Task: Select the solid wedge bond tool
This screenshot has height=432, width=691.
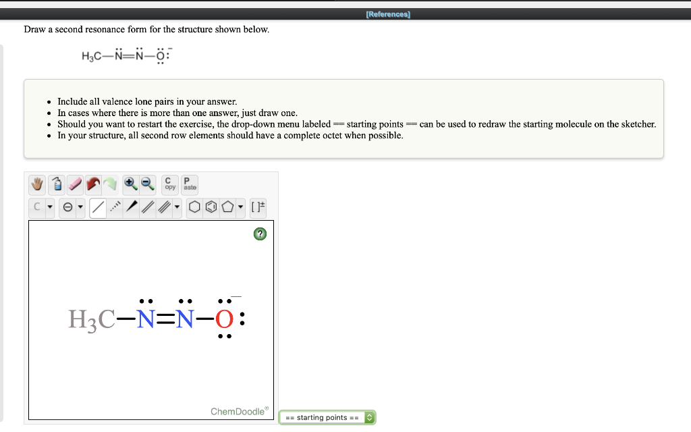Action: [x=131, y=207]
